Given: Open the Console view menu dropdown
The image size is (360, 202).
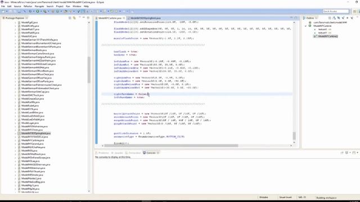Looking at the screenshot, I should (358, 153).
